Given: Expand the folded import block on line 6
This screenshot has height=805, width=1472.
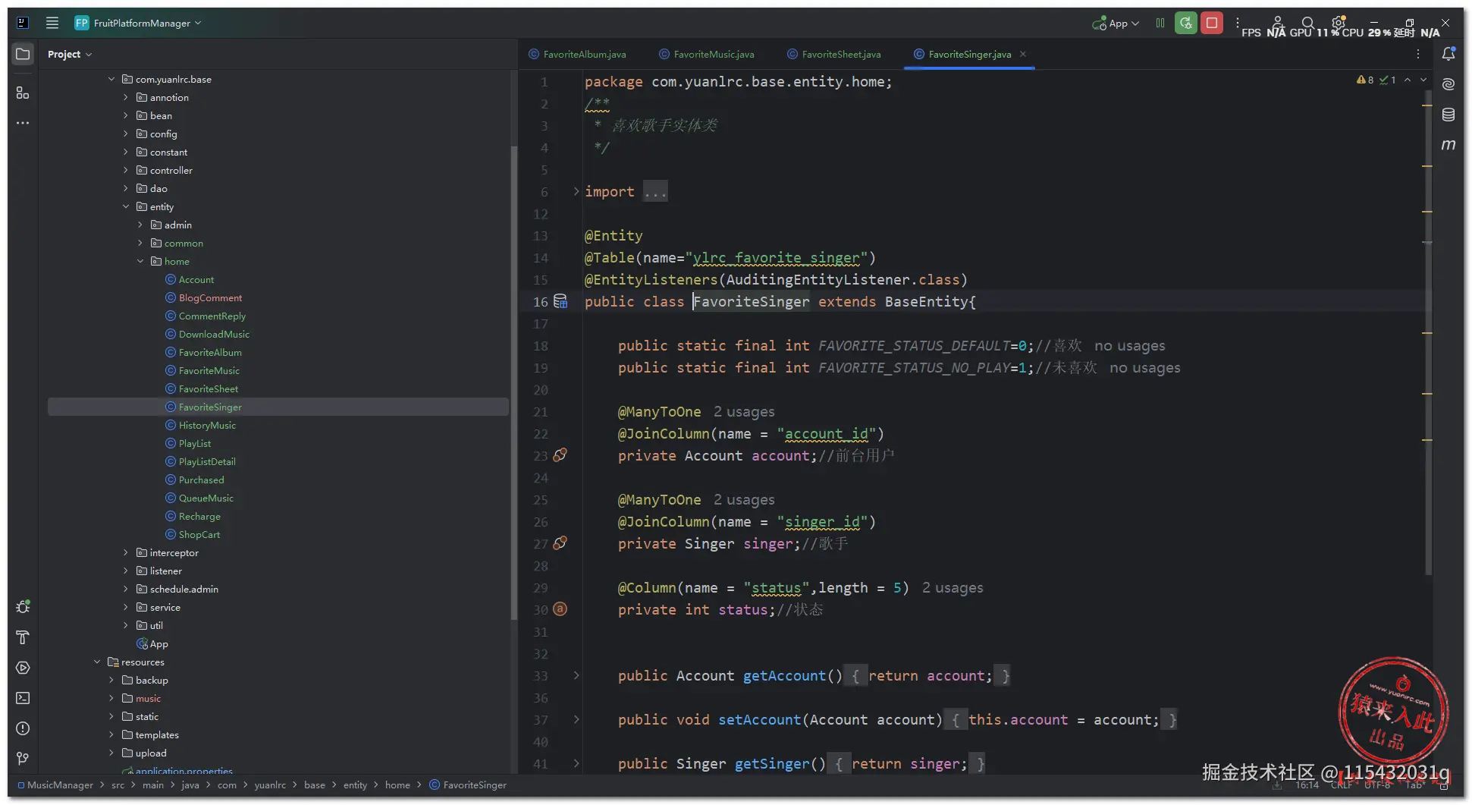Looking at the screenshot, I should pyautogui.click(x=576, y=191).
